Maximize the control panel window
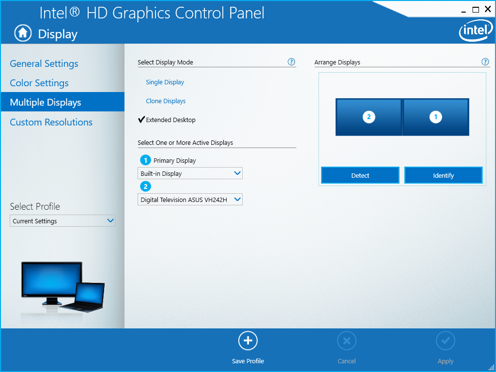Image resolution: width=496 pixels, height=372 pixels. (476, 10)
